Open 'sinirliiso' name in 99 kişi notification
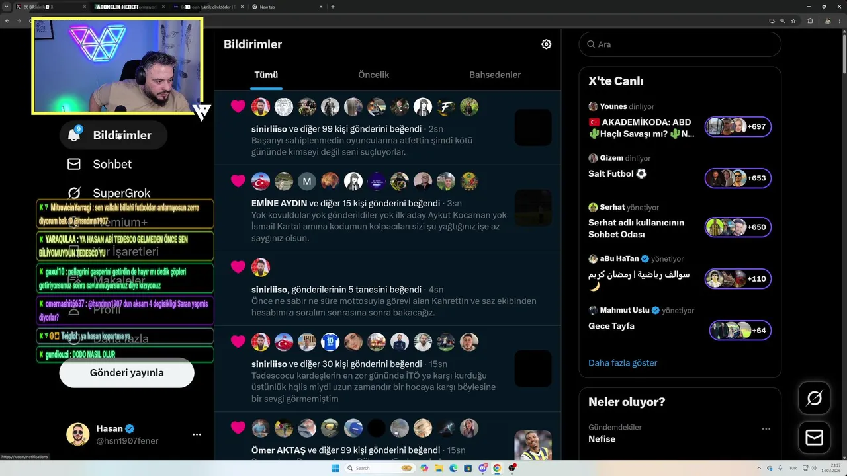Image resolution: width=847 pixels, height=476 pixels. coord(269,128)
